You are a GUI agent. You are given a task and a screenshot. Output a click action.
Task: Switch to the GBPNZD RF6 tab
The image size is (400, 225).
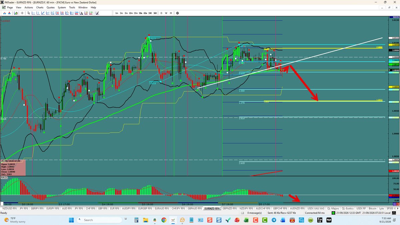pyautogui.click(x=229, y=208)
